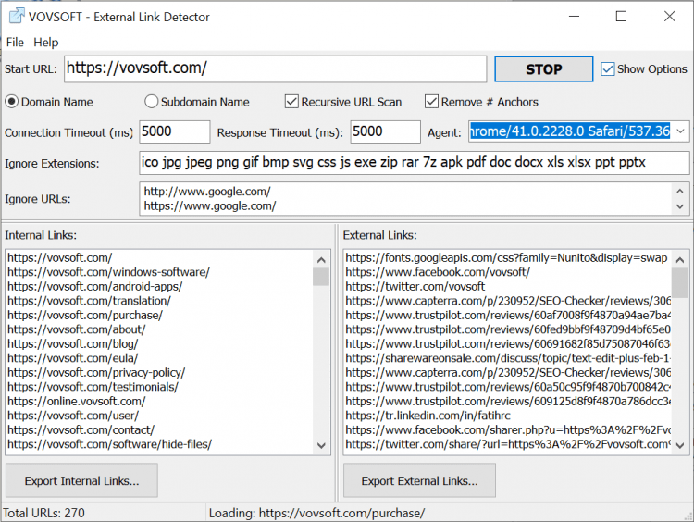This screenshot has width=694, height=522.
Task: Select trustpilot review 609125d8f9f4870a786dcc3 link
Action: click(508, 401)
